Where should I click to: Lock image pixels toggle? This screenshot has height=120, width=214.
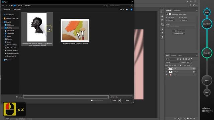tap(173, 65)
